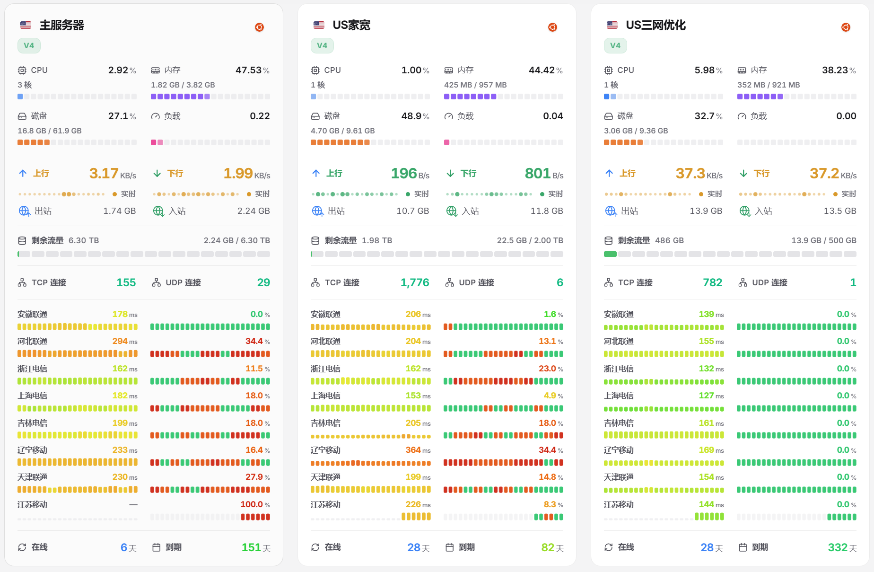Screen dimensions: 874x572
Task: Click the TCP count 155 in 主服务器
Action: coord(126,282)
